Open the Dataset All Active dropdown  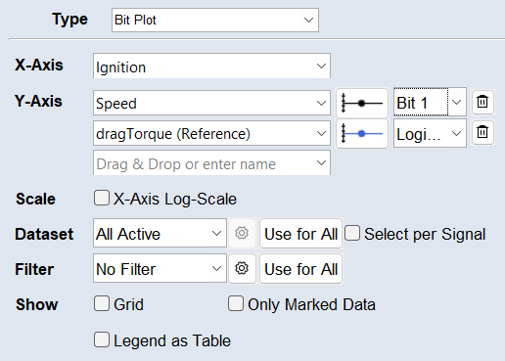pyautogui.click(x=160, y=233)
